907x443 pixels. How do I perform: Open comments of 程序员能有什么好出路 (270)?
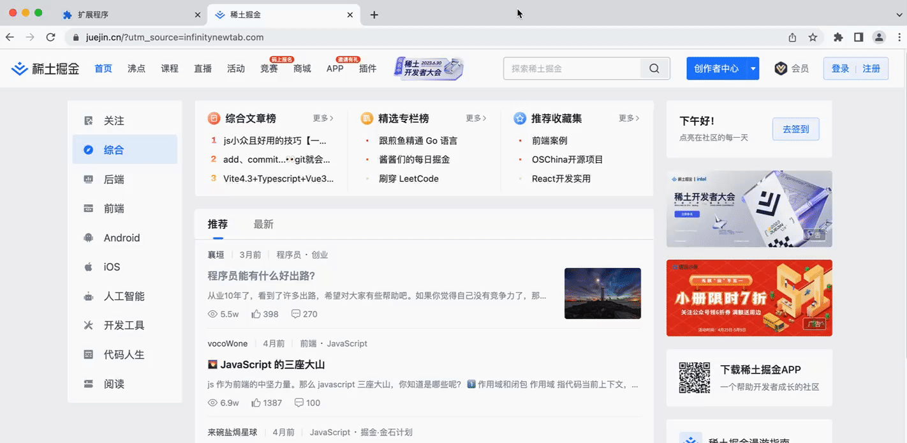(304, 314)
